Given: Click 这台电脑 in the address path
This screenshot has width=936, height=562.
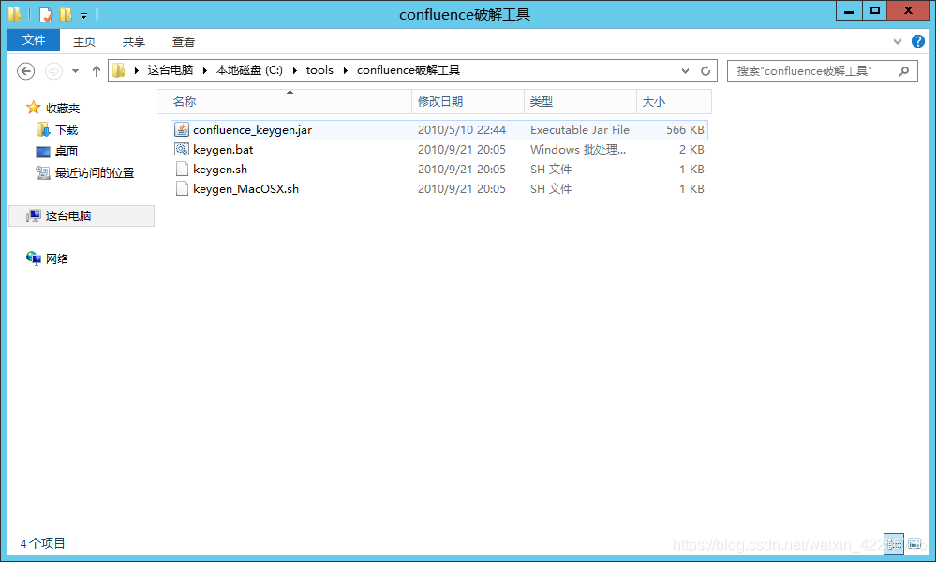Looking at the screenshot, I should pyautogui.click(x=171, y=70).
